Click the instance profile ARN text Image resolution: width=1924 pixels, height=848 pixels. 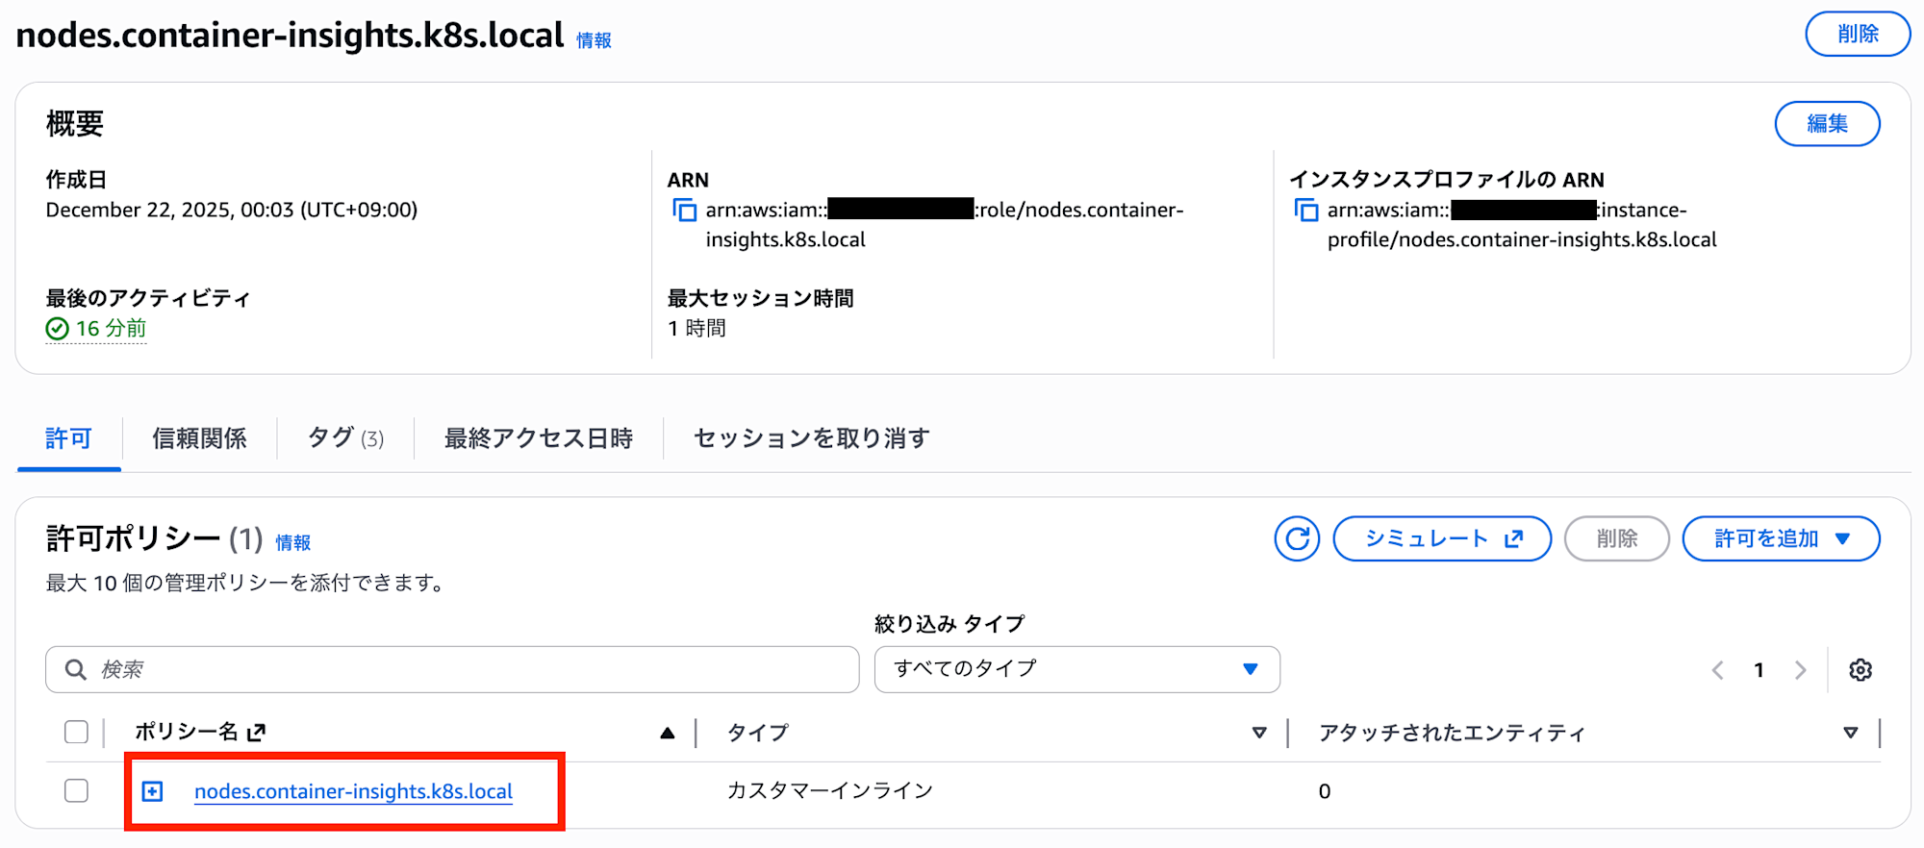pos(1522,224)
